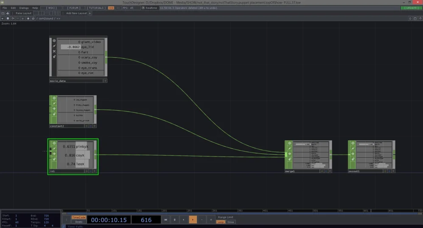This screenshot has width=423, height=228.
Task: Click the pause button in transport
Action: tap(174, 220)
